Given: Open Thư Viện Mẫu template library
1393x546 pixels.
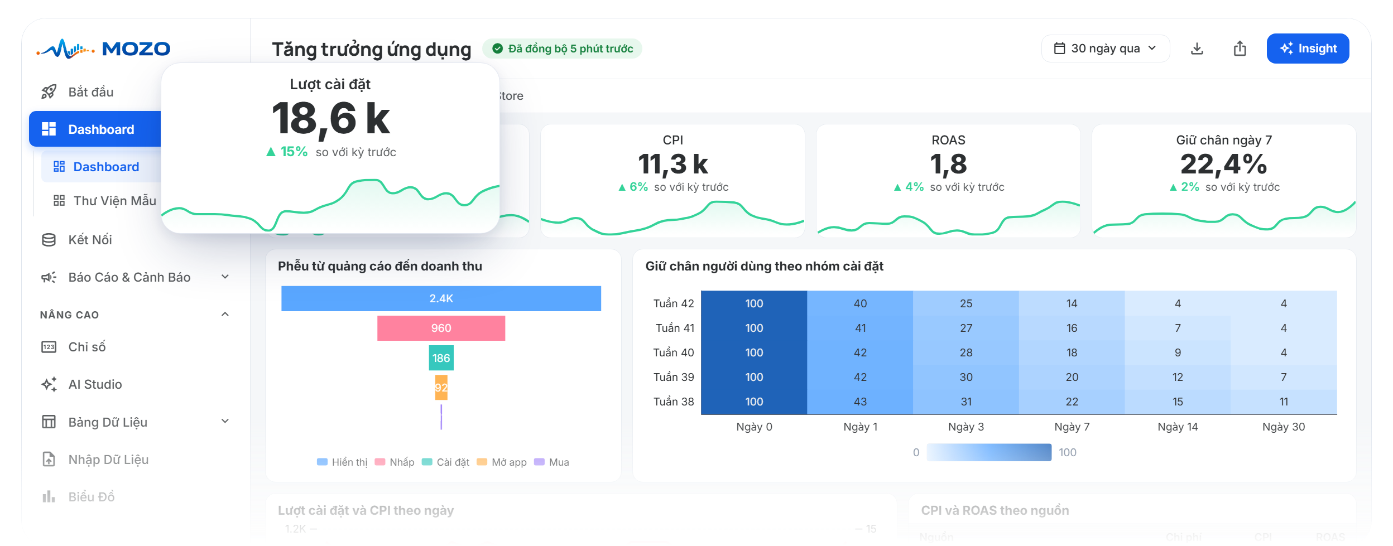Looking at the screenshot, I should 104,201.
